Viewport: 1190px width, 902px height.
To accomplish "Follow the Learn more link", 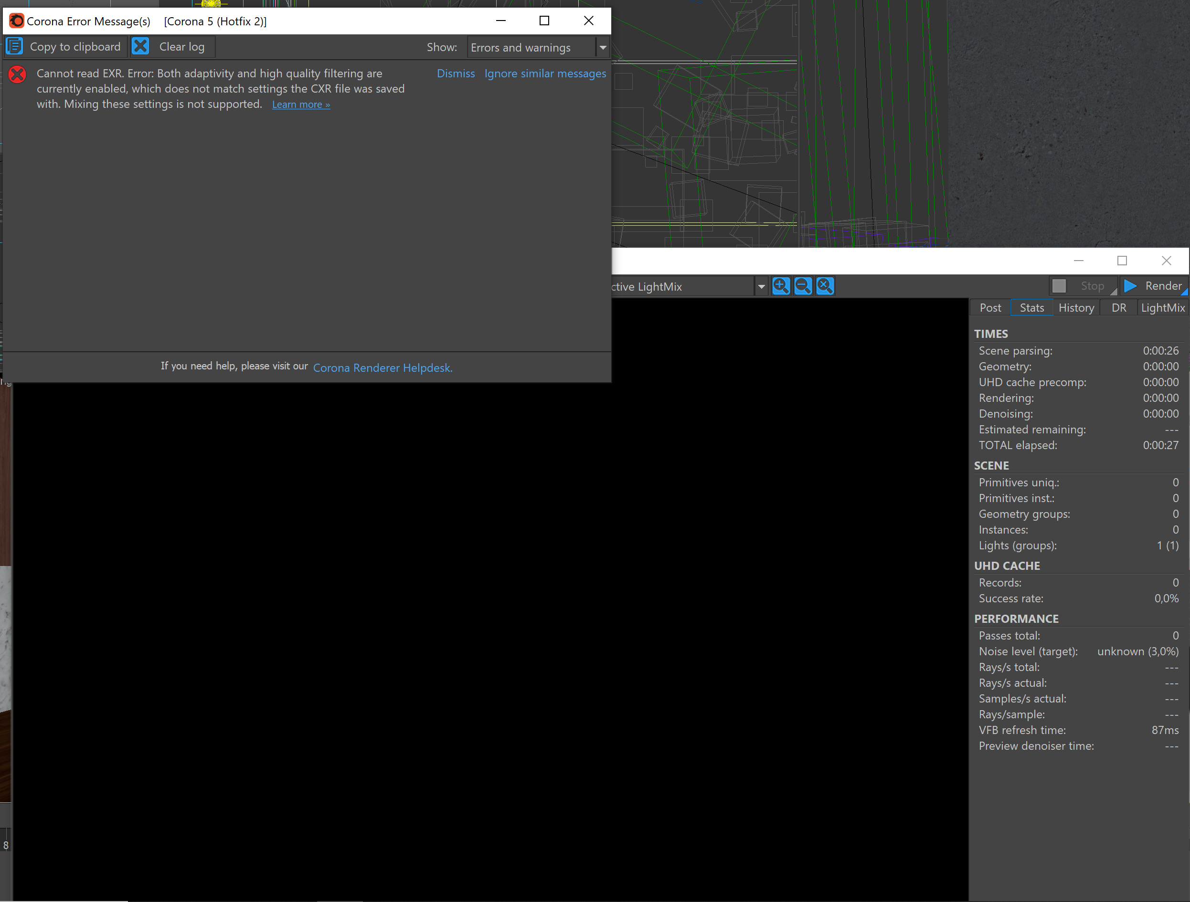I will pos(301,105).
